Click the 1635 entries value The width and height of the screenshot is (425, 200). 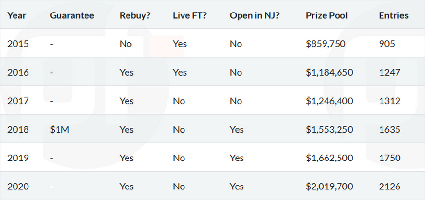click(389, 129)
